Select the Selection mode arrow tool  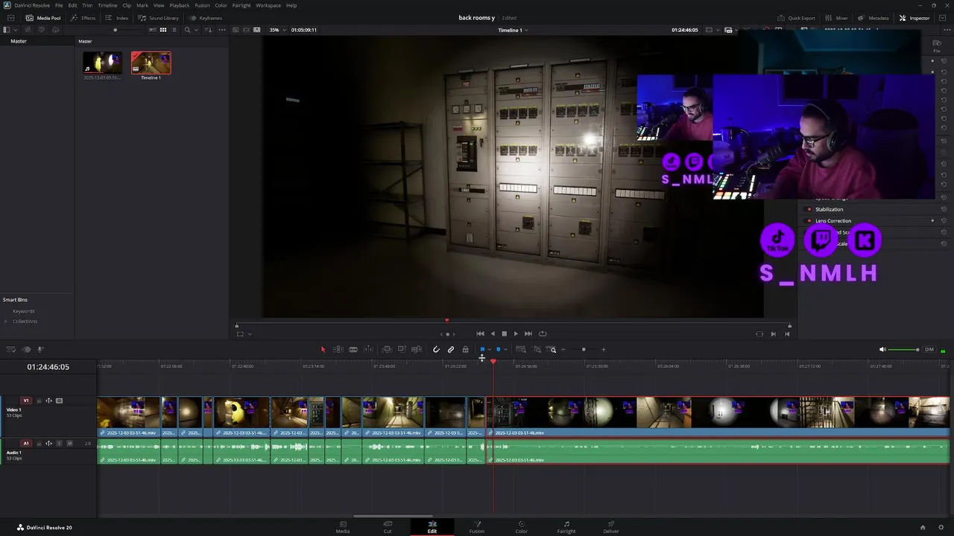click(323, 349)
